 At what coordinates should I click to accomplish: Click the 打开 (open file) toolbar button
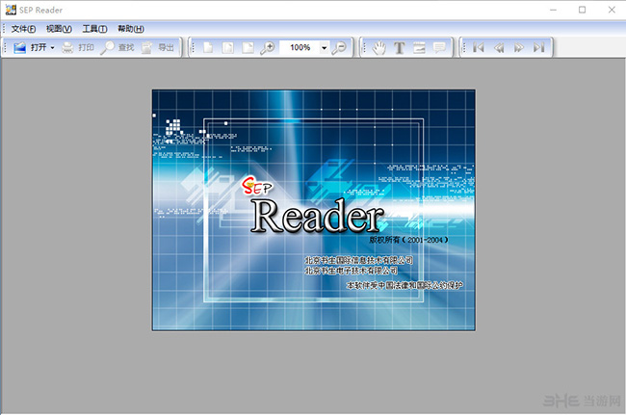point(30,47)
